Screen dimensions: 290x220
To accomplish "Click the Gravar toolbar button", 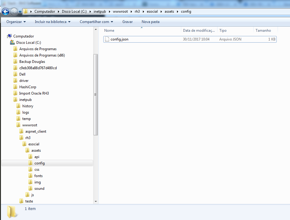I will (x=127, y=22).
